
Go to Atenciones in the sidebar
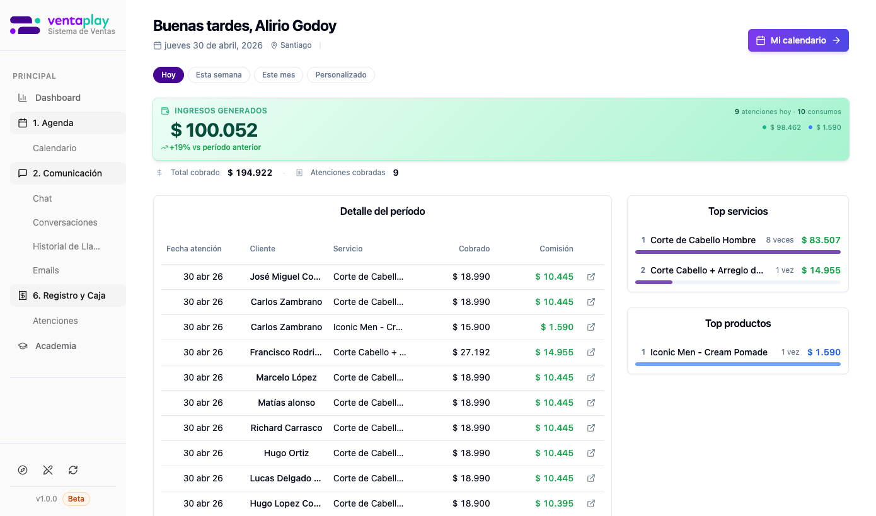coord(55,321)
